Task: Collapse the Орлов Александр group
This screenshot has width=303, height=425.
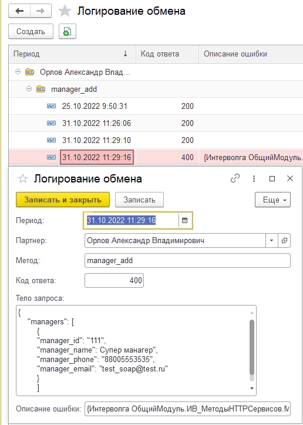Action: pyautogui.click(x=18, y=72)
